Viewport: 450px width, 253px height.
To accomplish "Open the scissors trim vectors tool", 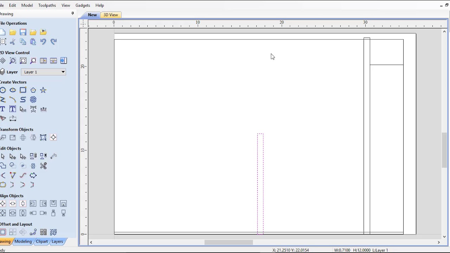I will pos(43,166).
